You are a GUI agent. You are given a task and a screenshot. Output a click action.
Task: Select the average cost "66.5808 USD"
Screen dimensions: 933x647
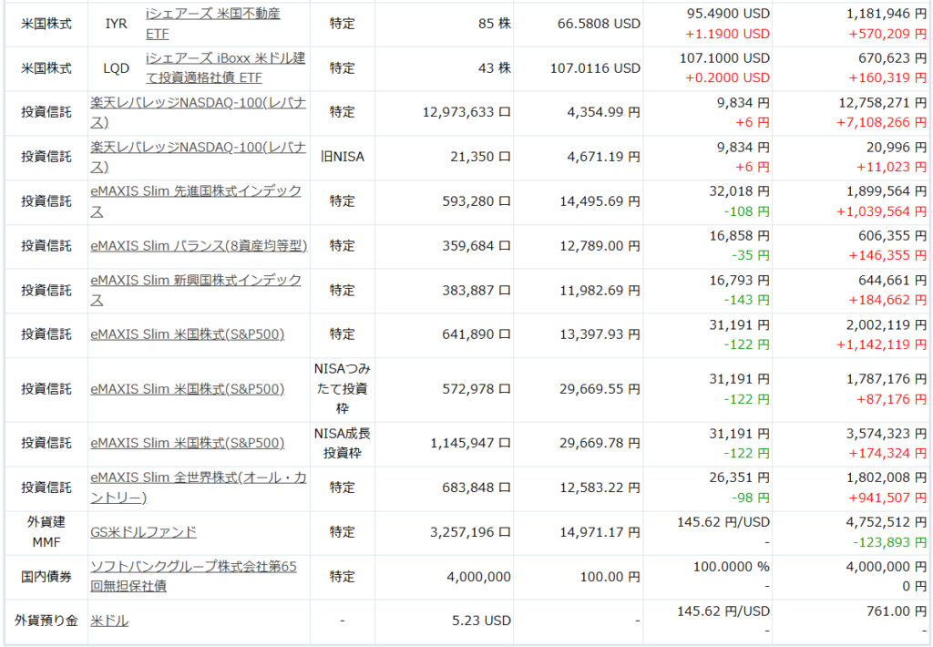[599, 24]
